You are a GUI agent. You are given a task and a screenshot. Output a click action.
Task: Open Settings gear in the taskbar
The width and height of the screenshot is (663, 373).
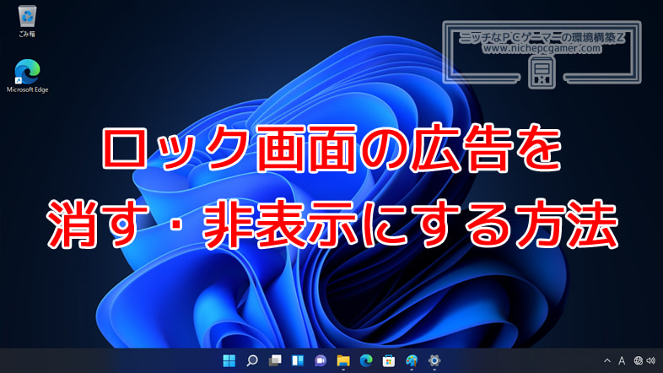[x=434, y=360]
